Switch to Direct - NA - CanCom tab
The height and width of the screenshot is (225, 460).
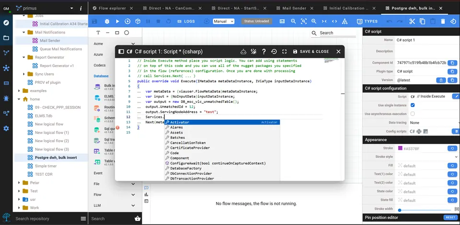(172, 8)
